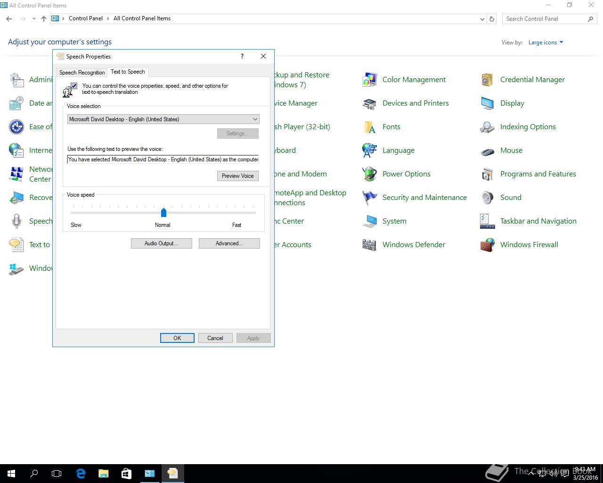Click the Audio Output button

(161, 243)
